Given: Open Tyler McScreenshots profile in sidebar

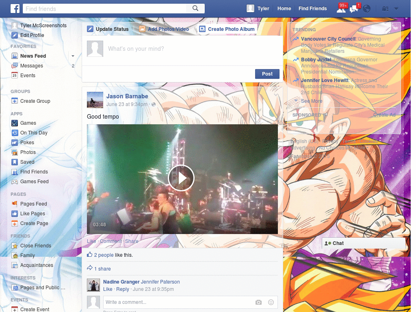Looking at the screenshot, I should pos(43,26).
